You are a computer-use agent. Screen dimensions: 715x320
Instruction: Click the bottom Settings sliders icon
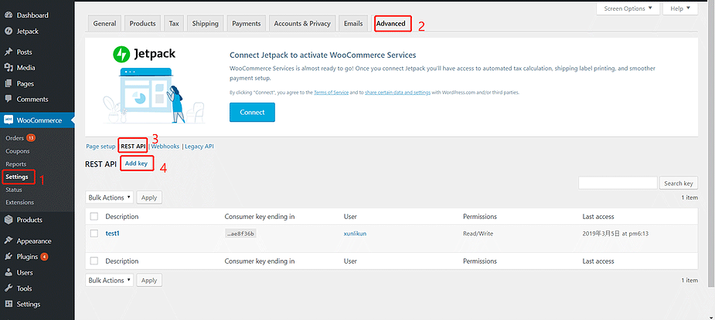(x=9, y=304)
